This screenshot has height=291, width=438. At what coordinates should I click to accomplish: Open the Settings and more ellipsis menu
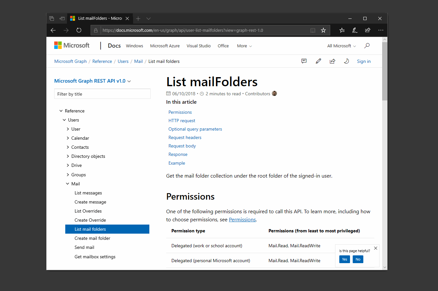point(381,30)
